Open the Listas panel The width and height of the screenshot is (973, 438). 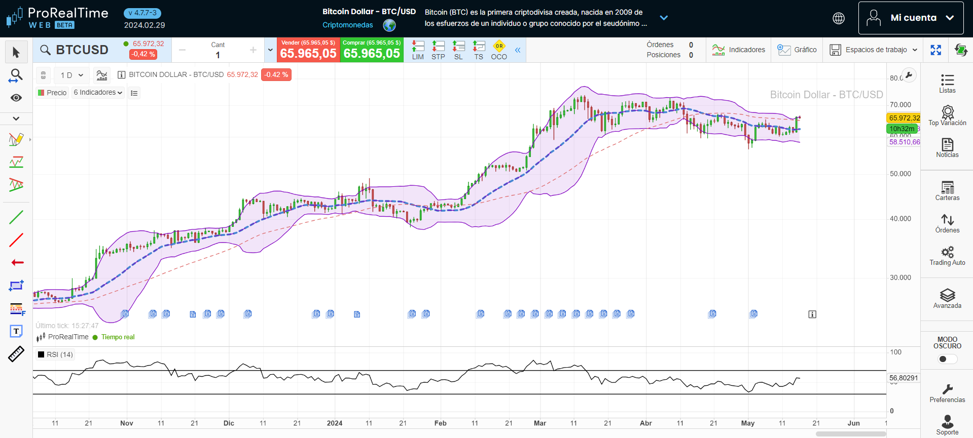(947, 84)
